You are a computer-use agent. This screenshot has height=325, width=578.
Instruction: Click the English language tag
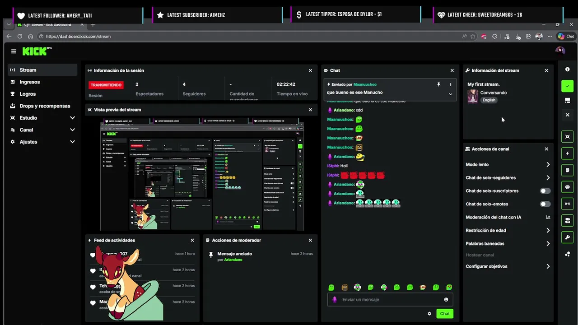point(489,100)
